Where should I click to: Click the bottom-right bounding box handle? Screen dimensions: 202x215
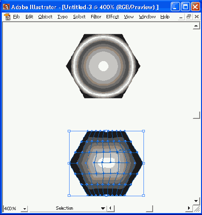pyautogui.click(x=143, y=195)
